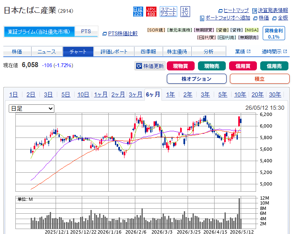Click the portfolio document icon
293x234 pixels.
tap(202, 18)
